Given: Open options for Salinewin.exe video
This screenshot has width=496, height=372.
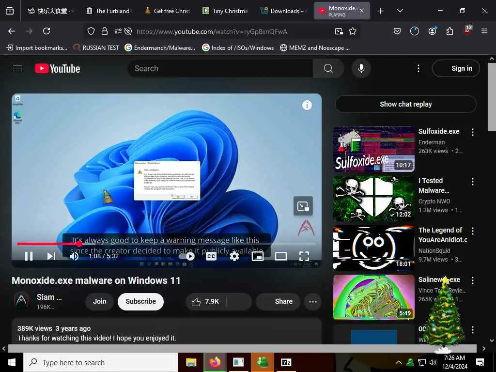Looking at the screenshot, I should (x=473, y=280).
